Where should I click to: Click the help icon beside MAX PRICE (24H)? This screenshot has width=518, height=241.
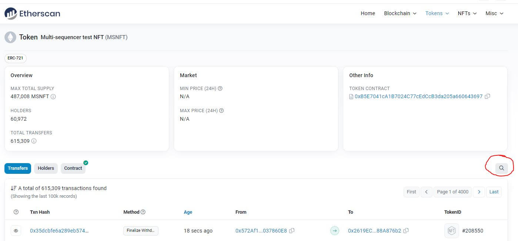pos(221,111)
